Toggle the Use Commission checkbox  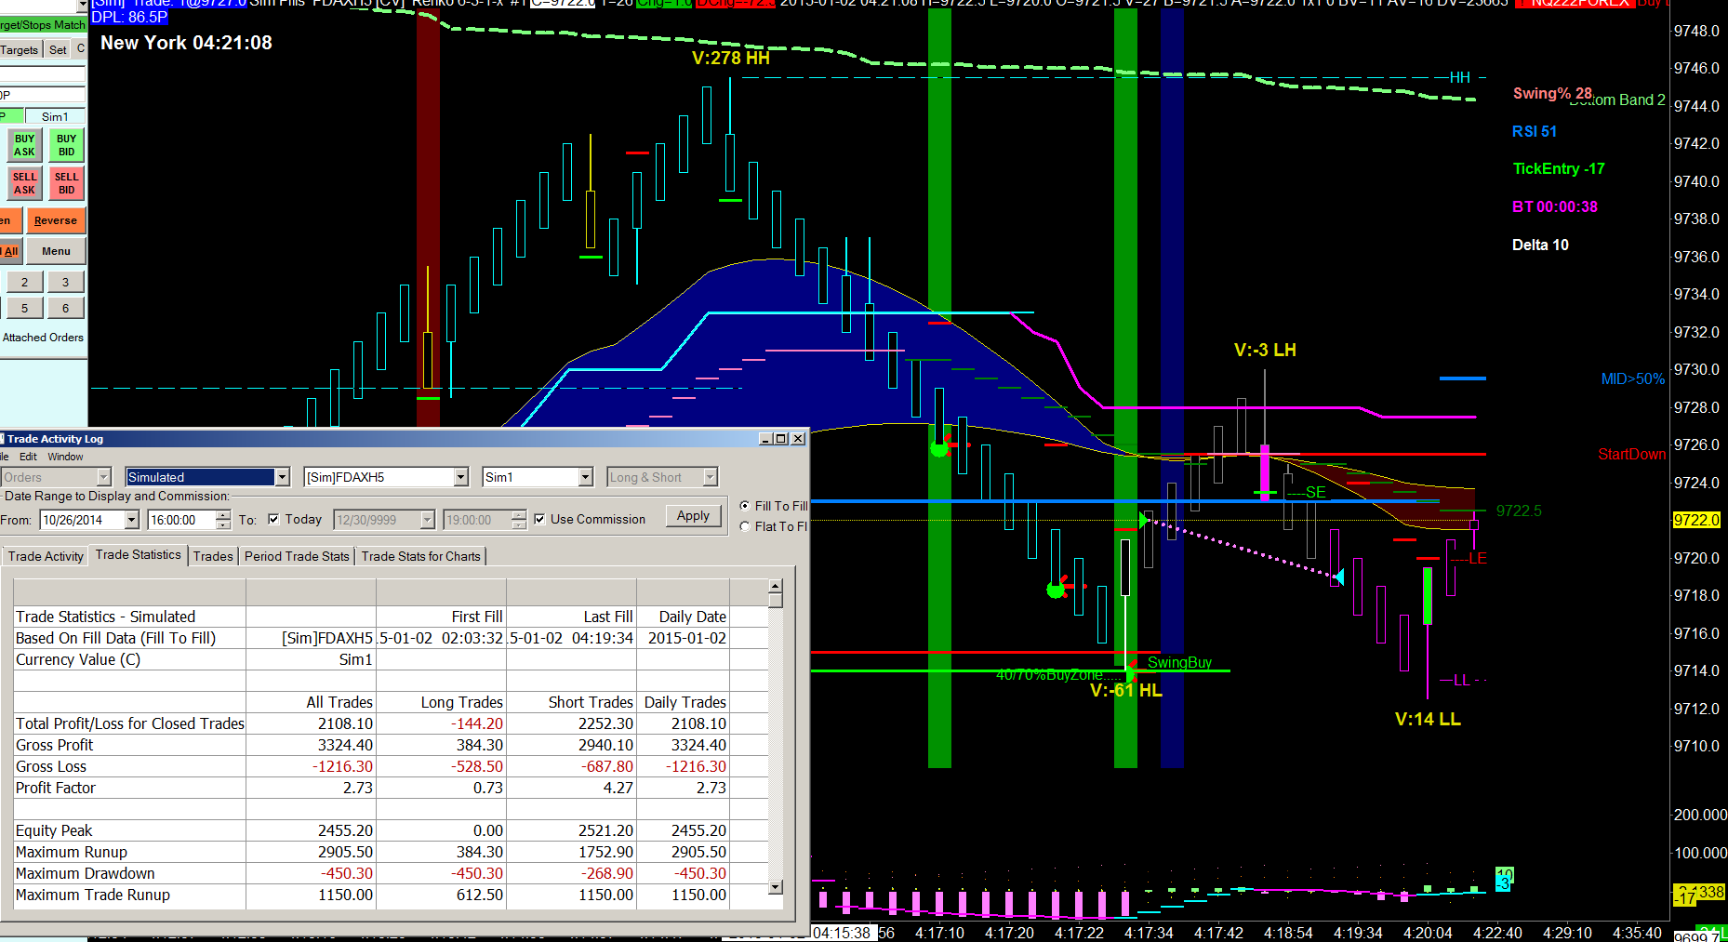pyautogui.click(x=539, y=519)
